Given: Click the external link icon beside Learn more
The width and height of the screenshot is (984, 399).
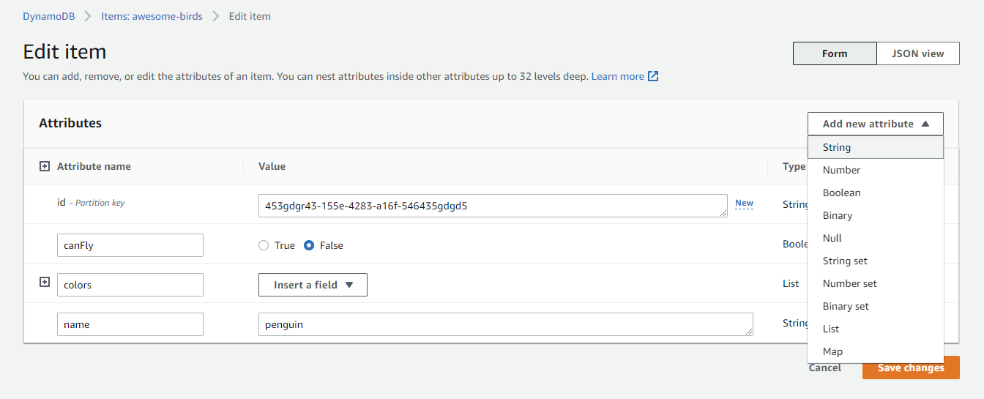Looking at the screenshot, I should (653, 76).
